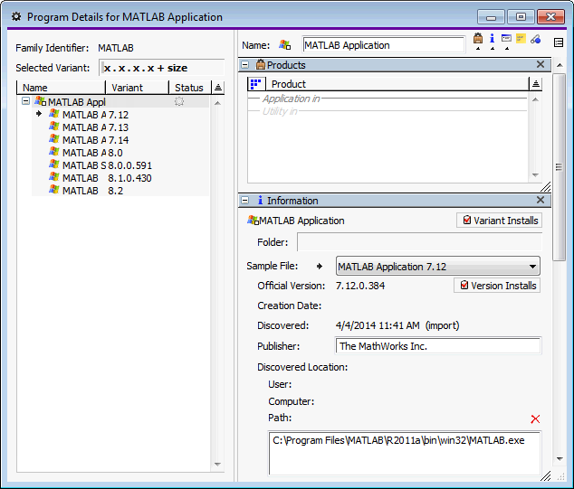Click Products list scroll down arrow
This screenshot has width=574, height=489.
pos(535,174)
